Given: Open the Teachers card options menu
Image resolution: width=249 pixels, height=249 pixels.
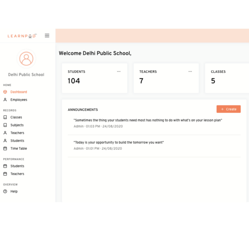Looking at the screenshot, I should [x=190, y=71].
